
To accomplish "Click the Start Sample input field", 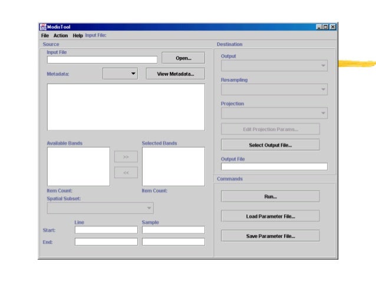I will point(174,230).
